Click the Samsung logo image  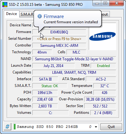[x=103, y=36]
